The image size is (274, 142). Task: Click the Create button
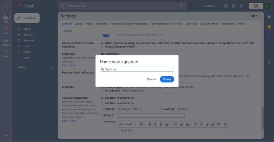coord(167,79)
